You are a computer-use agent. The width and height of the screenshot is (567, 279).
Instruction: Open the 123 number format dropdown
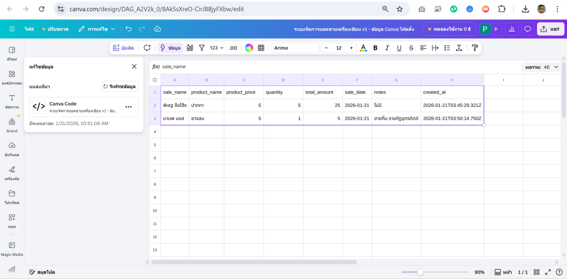(217, 48)
